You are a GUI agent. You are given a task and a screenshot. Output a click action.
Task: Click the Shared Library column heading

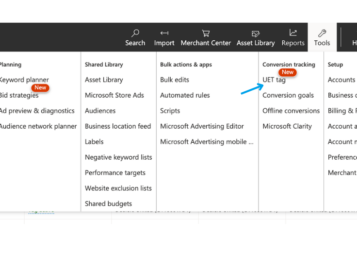pos(104,65)
